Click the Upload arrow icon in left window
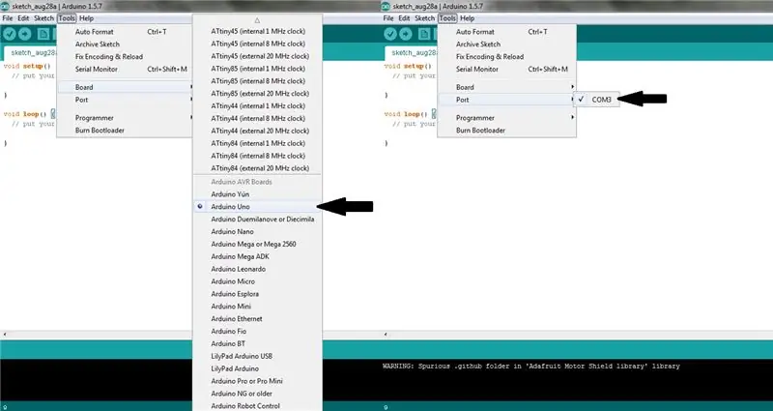The width and height of the screenshot is (773, 411). click(25, 34)
